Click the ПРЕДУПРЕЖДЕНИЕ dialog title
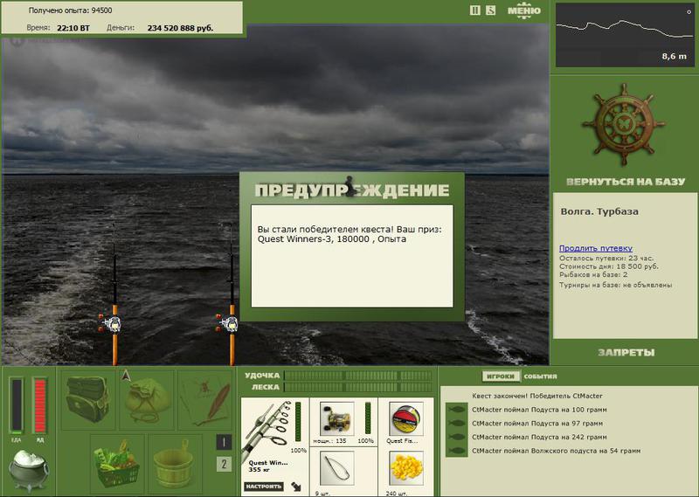 (x=352, y=190)
